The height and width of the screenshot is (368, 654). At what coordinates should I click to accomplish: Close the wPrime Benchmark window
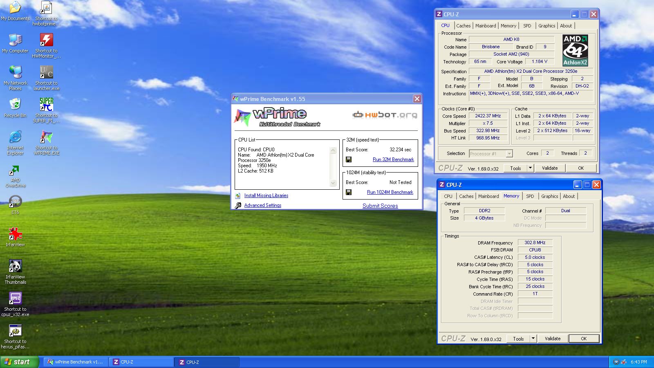pos(417,99)
